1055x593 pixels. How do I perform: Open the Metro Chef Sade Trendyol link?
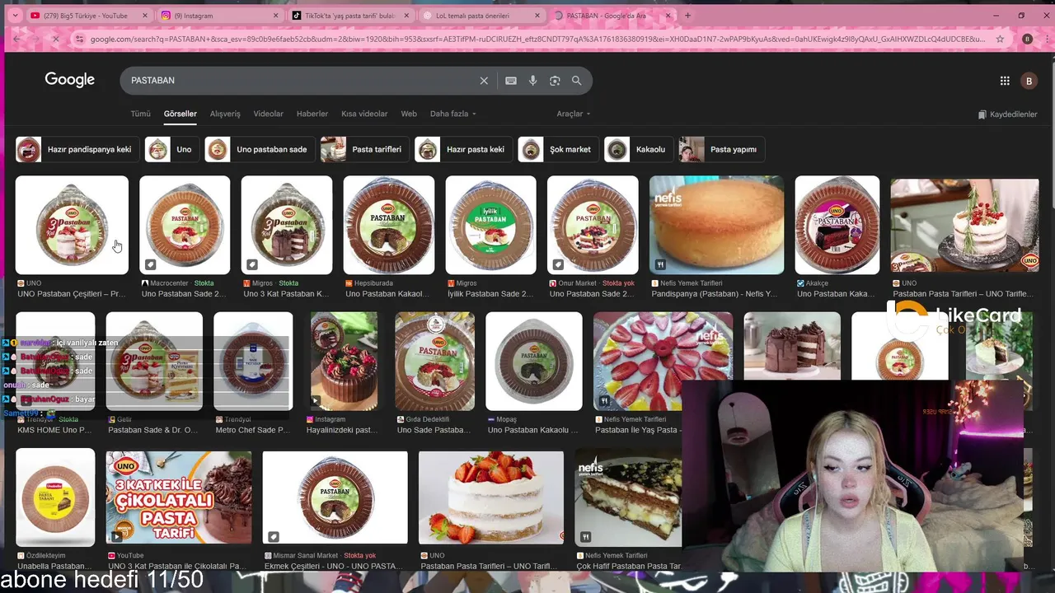[x=253, y=430]
